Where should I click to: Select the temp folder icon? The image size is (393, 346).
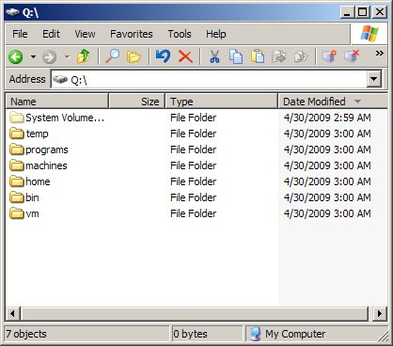point(17,134)
